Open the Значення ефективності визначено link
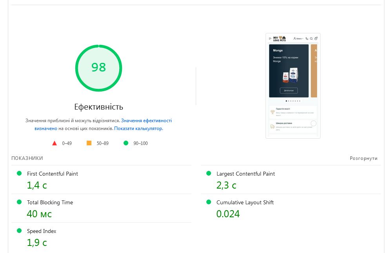 [146, 121]
